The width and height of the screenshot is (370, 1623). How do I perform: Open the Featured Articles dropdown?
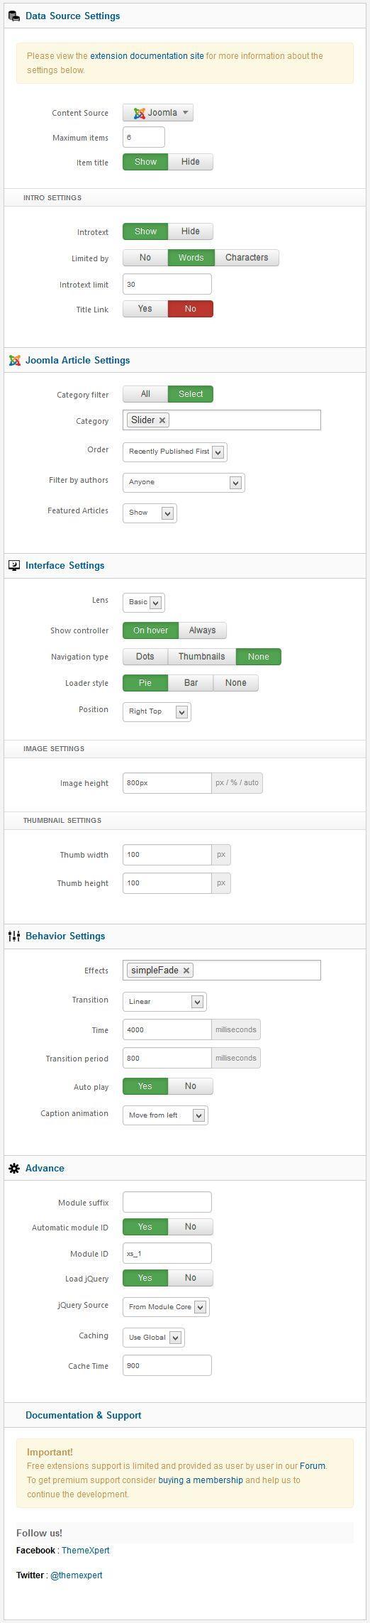(150, 513)
